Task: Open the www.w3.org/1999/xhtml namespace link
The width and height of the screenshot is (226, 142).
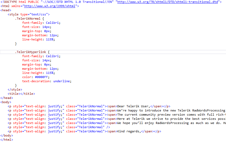Action: tap(50, 6)
